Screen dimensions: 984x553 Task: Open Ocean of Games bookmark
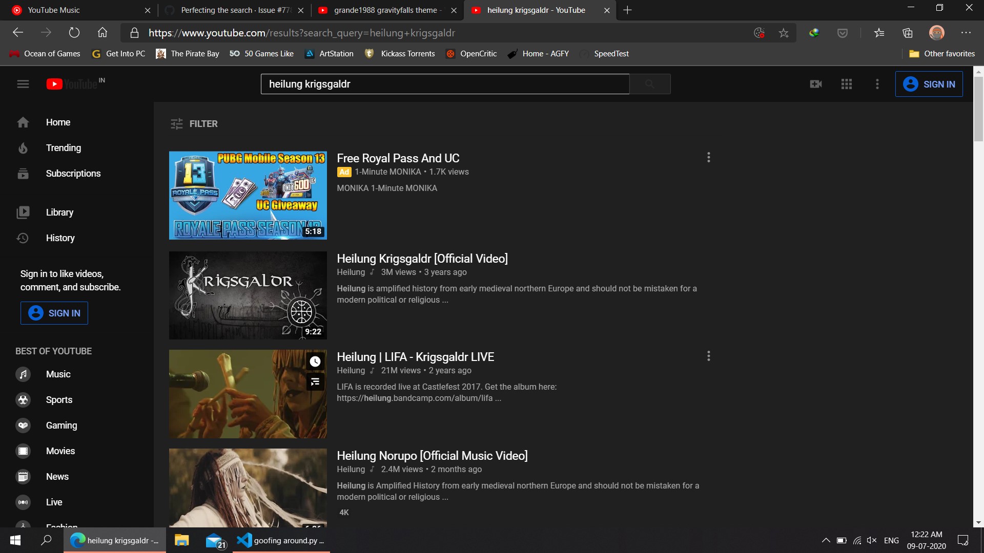point(45,54)
